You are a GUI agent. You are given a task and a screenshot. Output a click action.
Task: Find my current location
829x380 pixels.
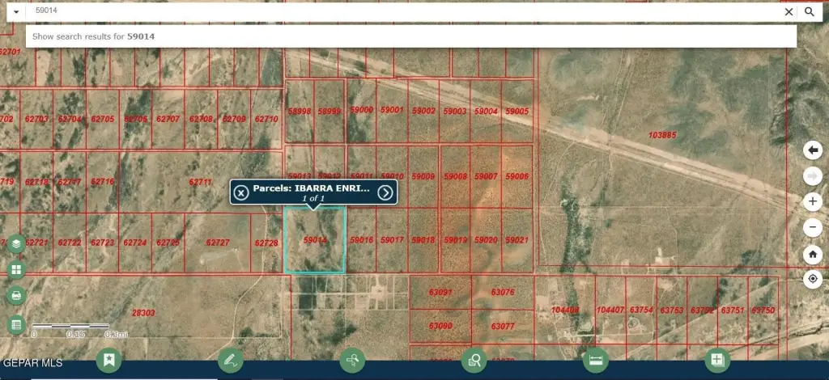[x=814, y=279]
